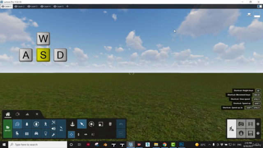Select the Lights bulb category
The height and width of the screenshot is (148, 263).
point(46,134)
